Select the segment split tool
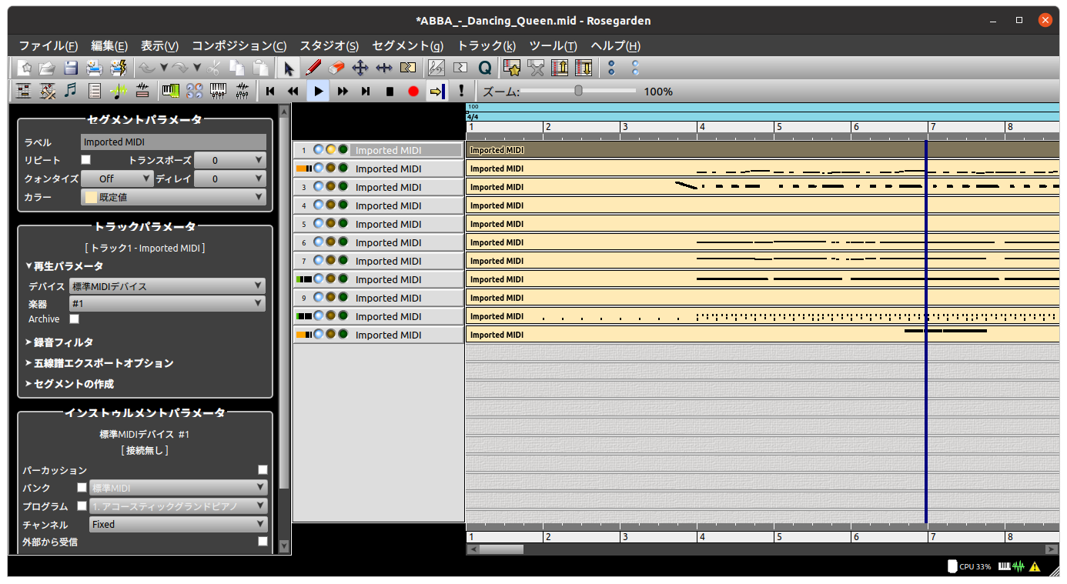The width and height of the screenshot is (1067, 584). pyautogui.click(x=407, y=68)
